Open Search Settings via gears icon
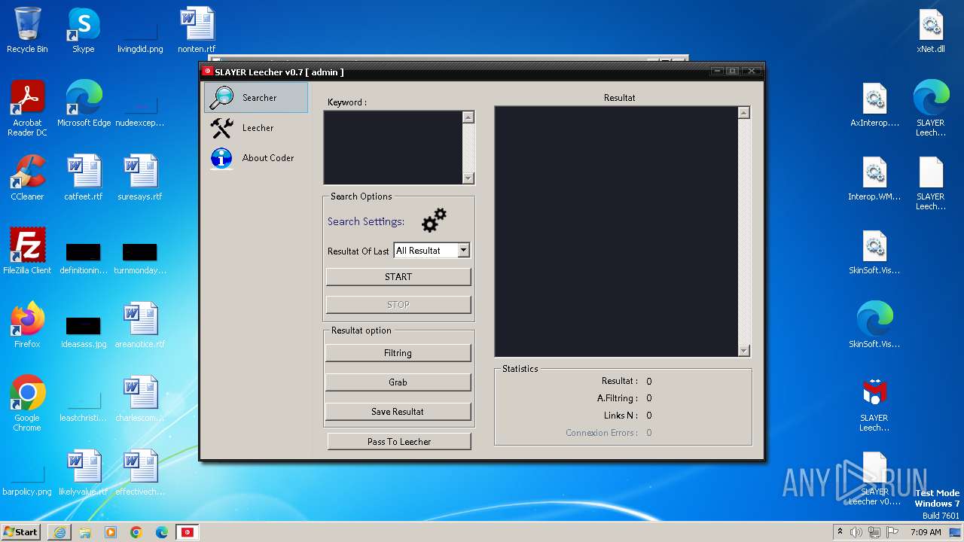 (435, 220)
